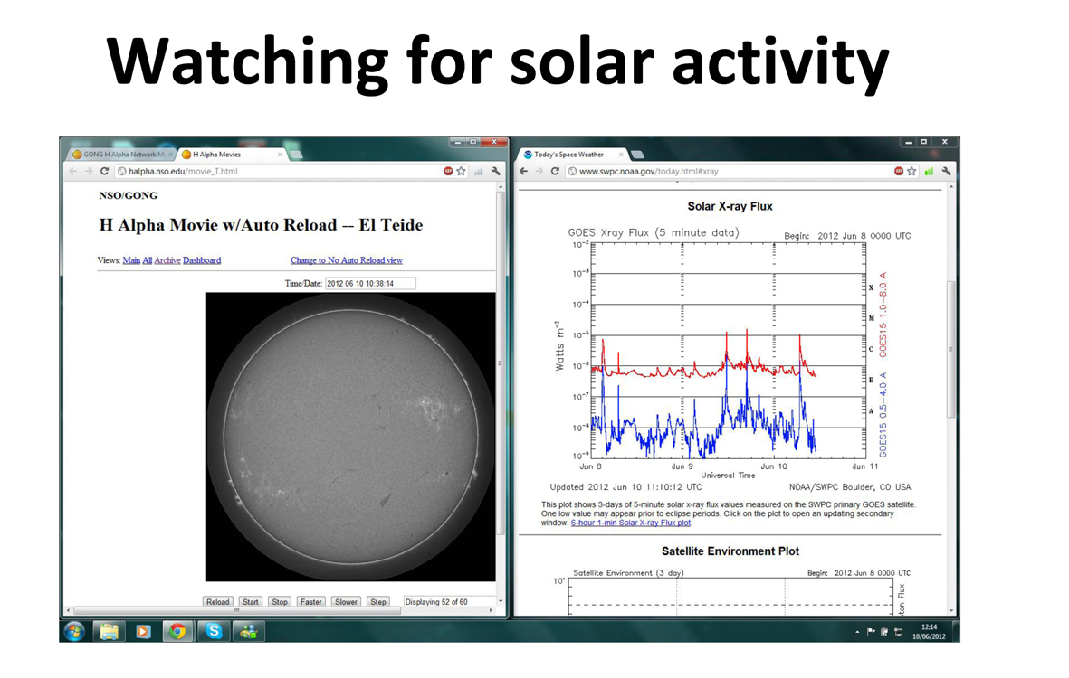Viewport: 1069px width, 678px height.
Task: Click Chrome icon on the taskbar
Action: tap(177, 632)
